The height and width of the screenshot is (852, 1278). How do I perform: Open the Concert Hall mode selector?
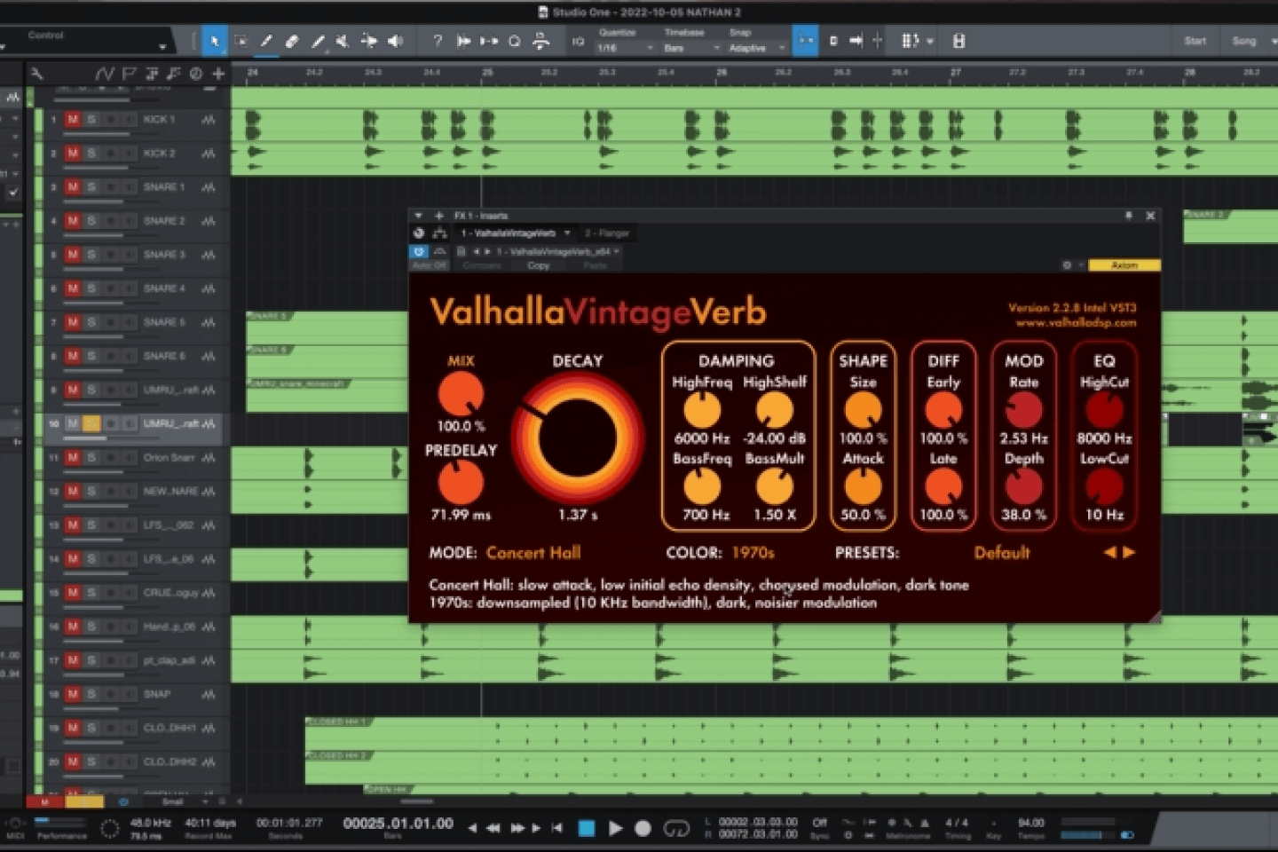[x=532, y=553]
